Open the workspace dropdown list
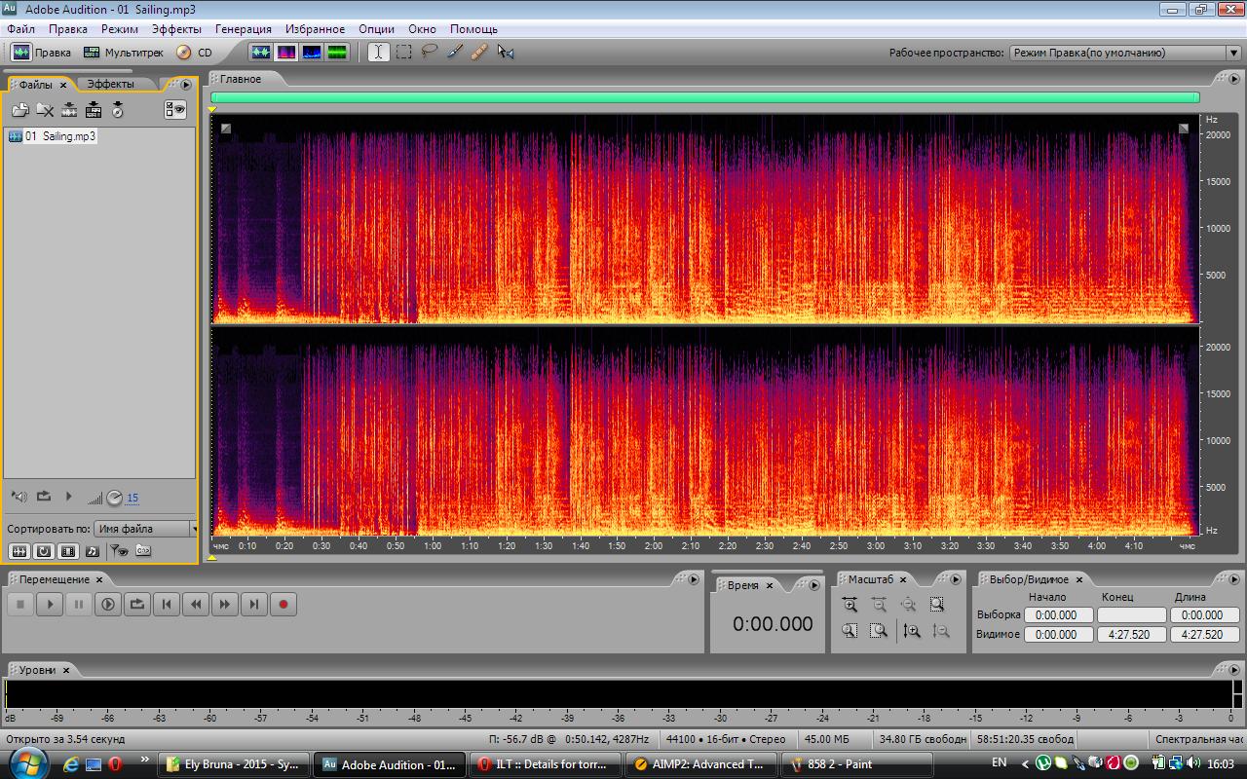The width and height of the screenshot is (1247, 779). (1232, 54)
